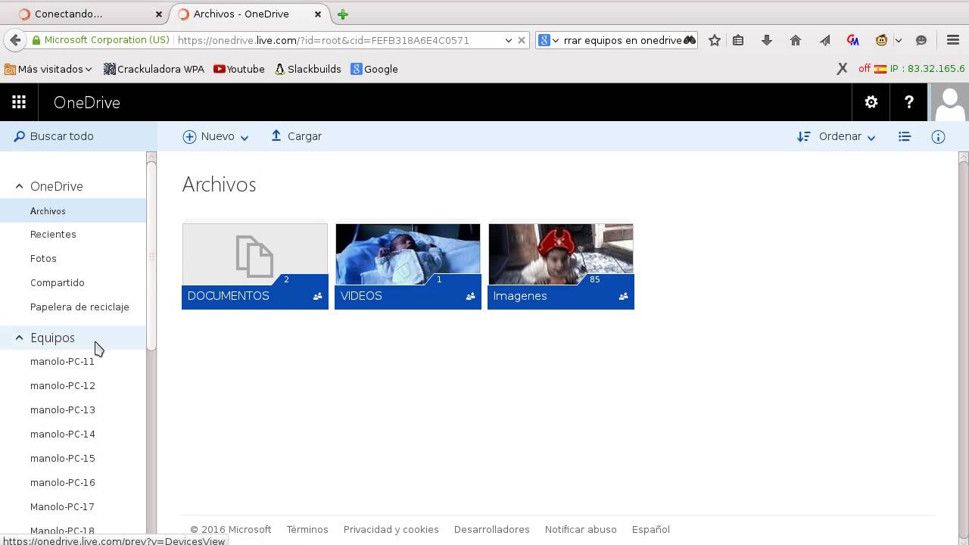Show the information details pane
This screenshot has width=969, height=545.
pyautogui.click(x=938, y=137)
